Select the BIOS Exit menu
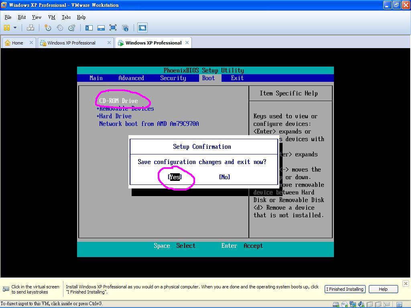This screenshot has width=411, height=308. tap(238, 78)
